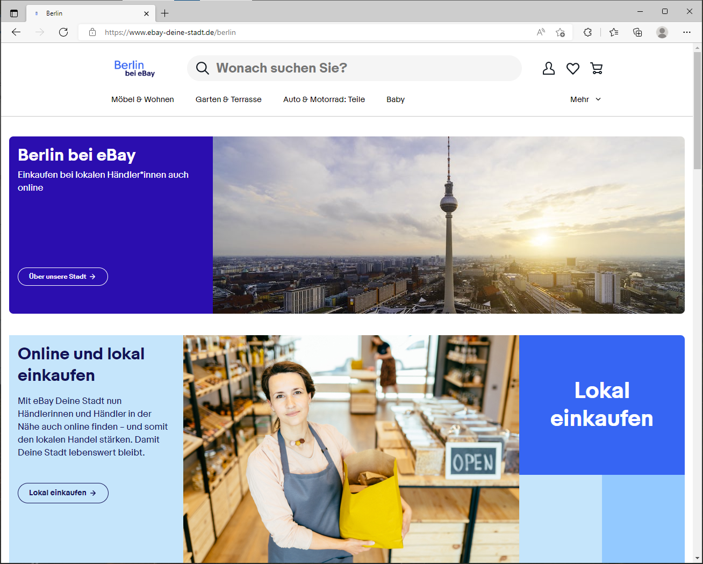703x564 pixels.
Task: Open the wishlist heart icon
Action: point(573,68)
